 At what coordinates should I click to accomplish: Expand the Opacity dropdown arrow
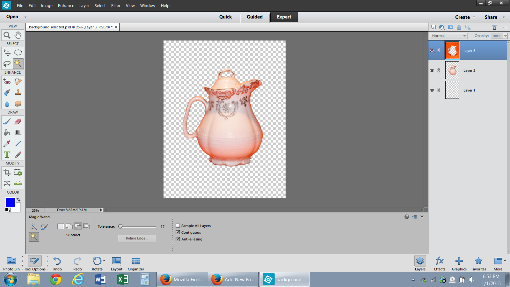[x=505, y=36]
